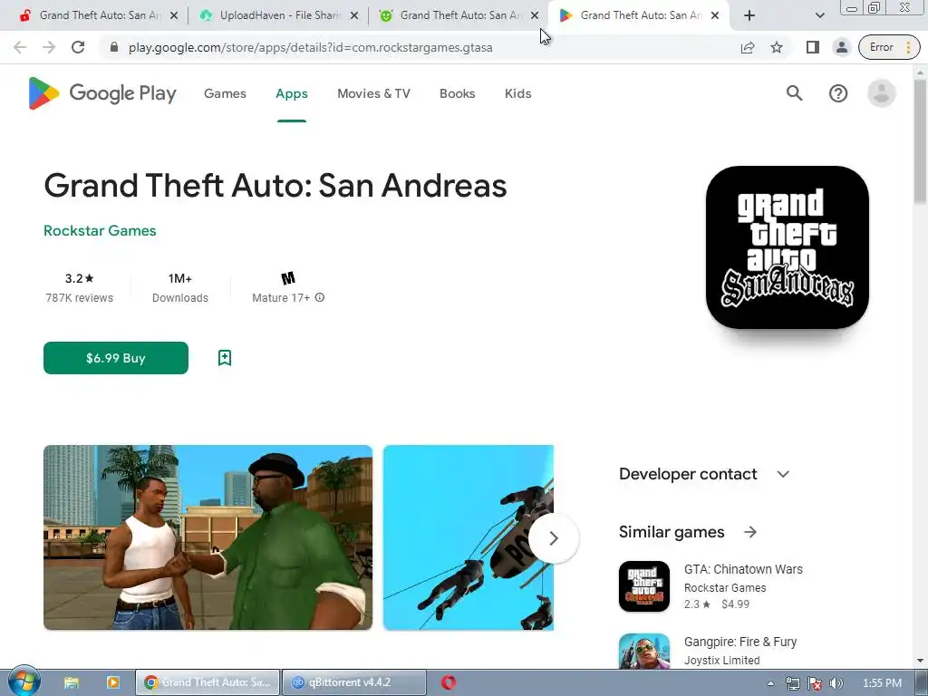
Task: Click the Chrome Error update button
Action: (889, 47)
